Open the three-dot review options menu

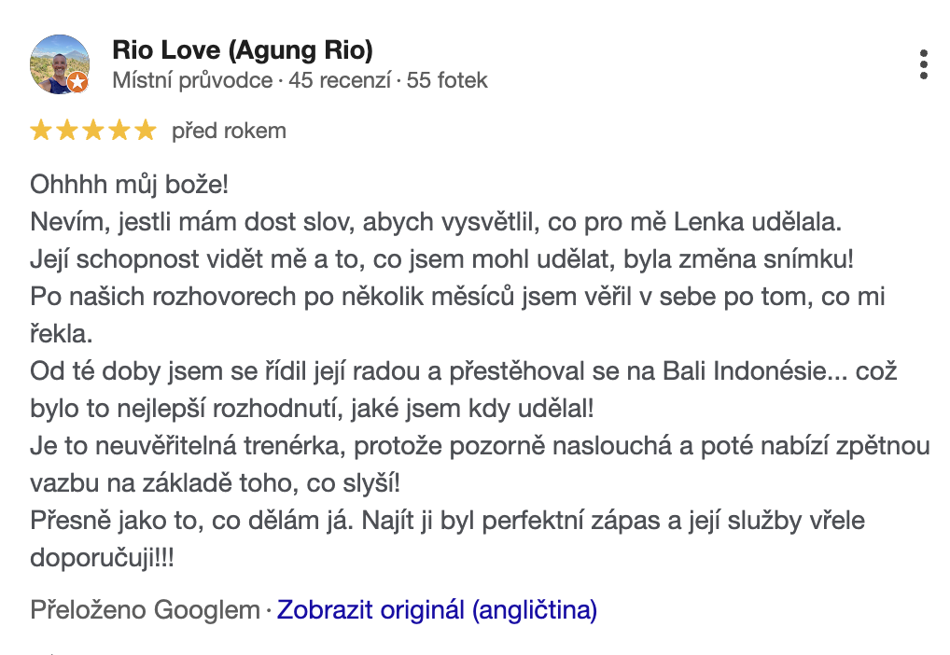click(x=923, y=64)
